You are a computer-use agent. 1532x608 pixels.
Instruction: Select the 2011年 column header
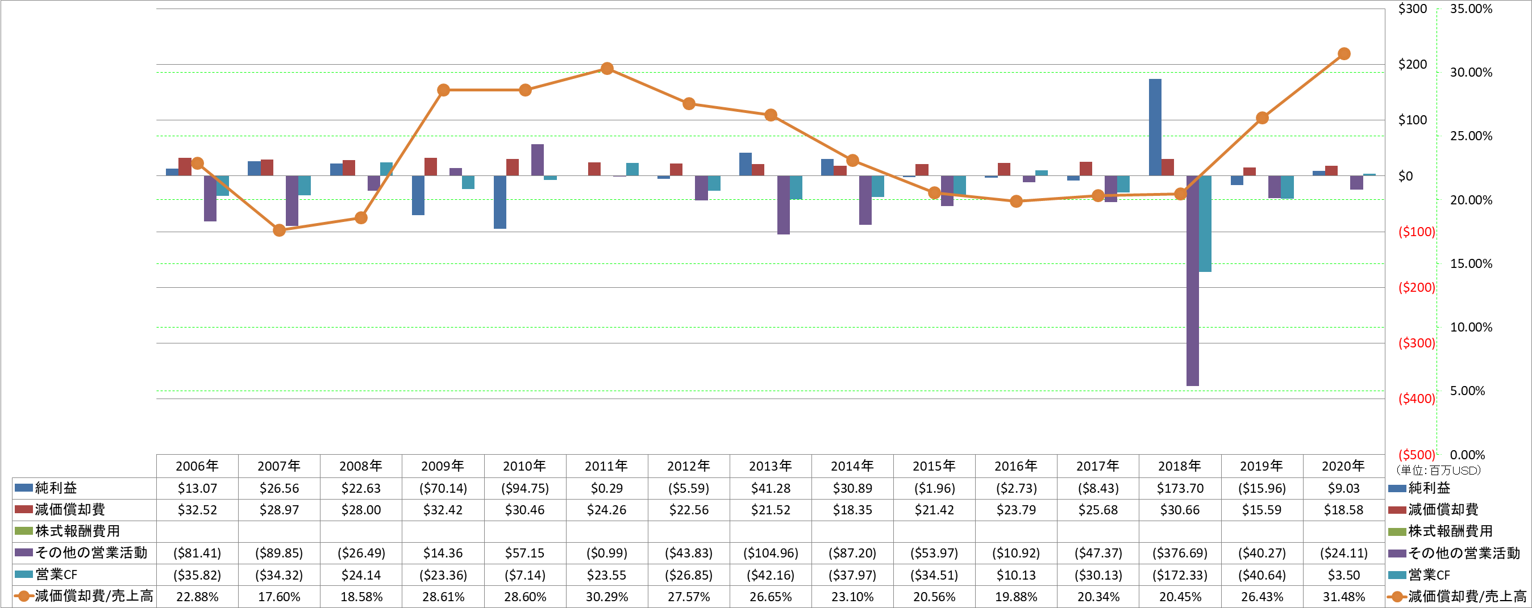[607, 466]
